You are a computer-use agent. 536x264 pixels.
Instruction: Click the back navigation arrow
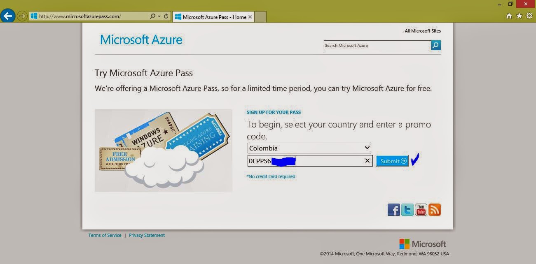pos(7,16)
